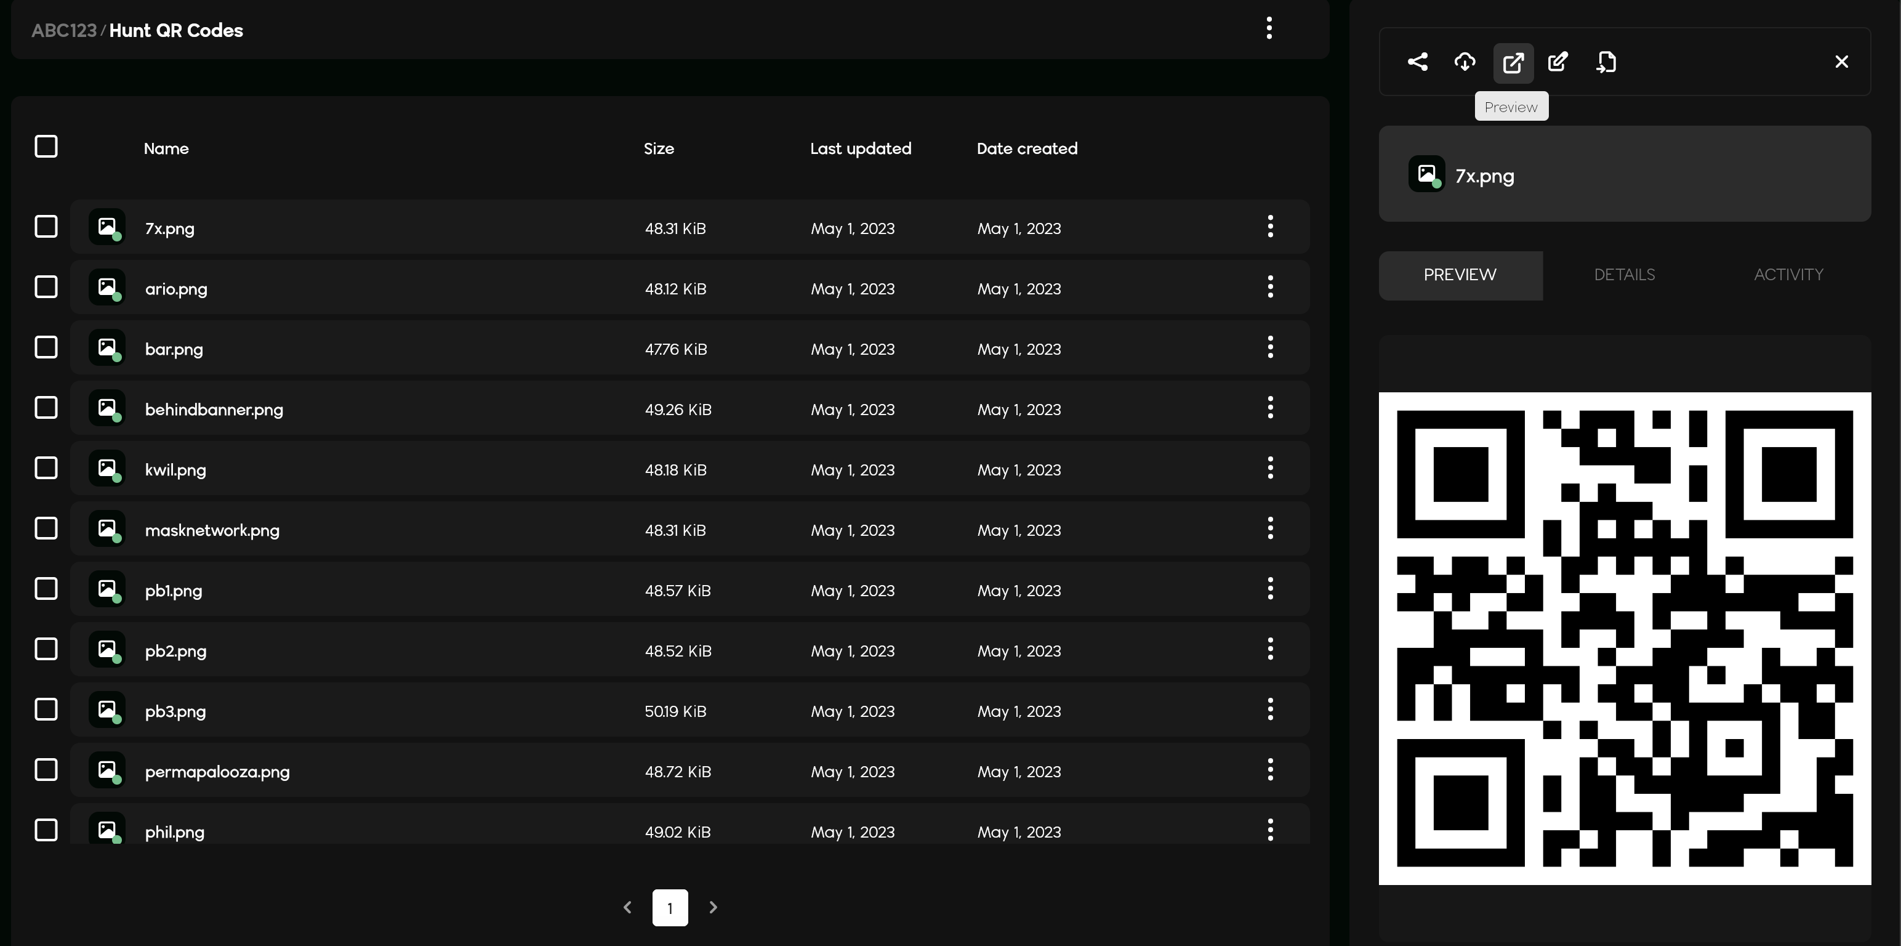Click the file move icon
Viewport: 1901px width, 946px height.
tap(1606, 62)
